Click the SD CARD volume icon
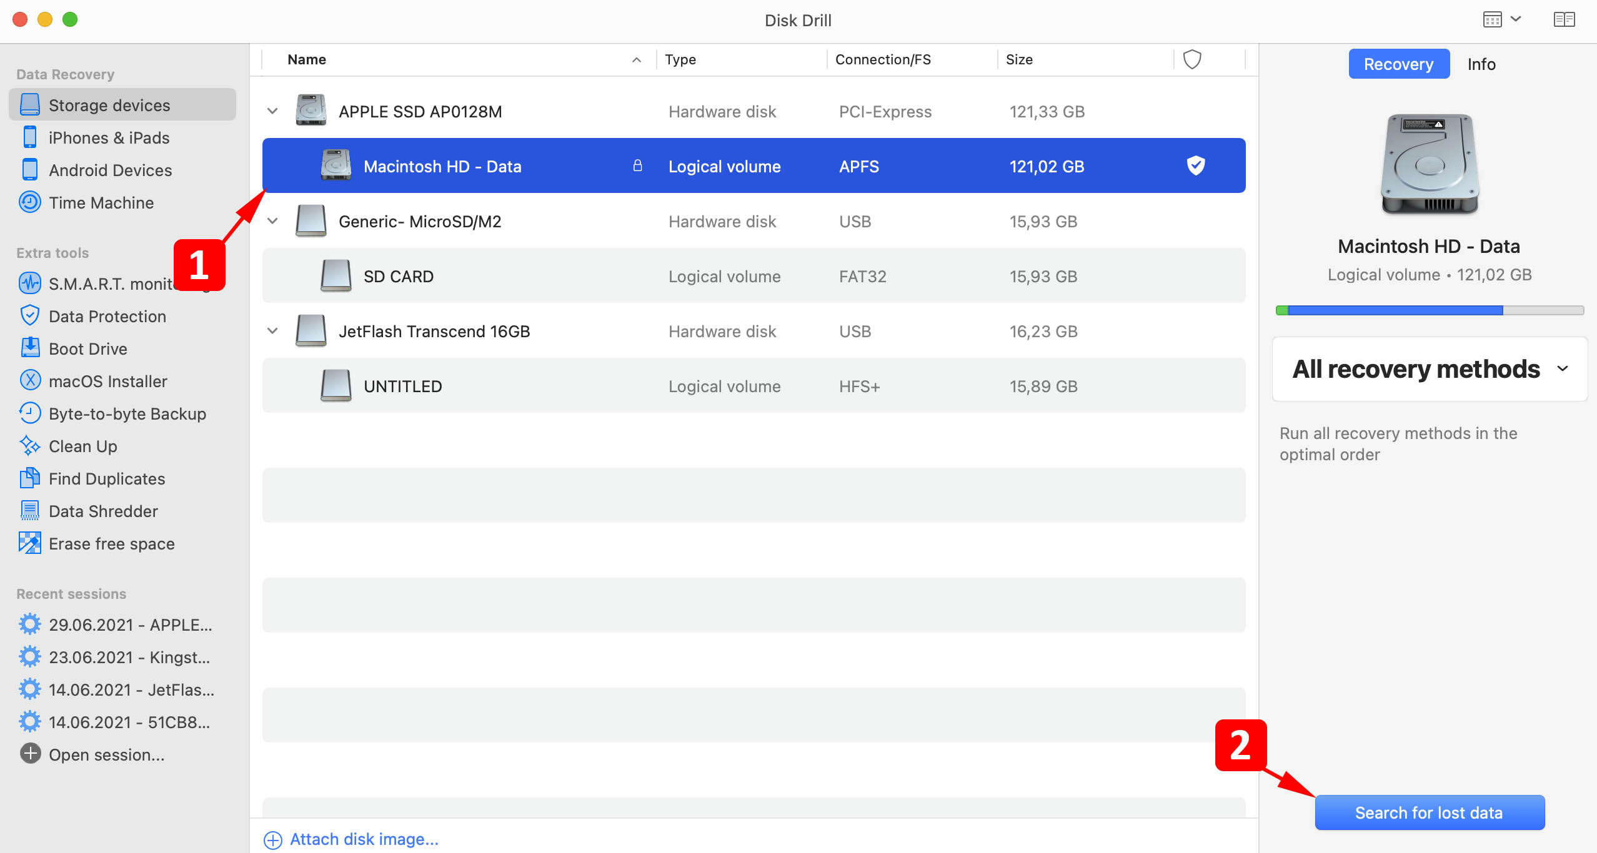Screen dimensions: 1597x853 [336, 275]
